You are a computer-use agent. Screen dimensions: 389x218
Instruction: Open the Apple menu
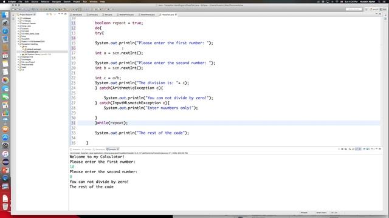pos(4,1)
